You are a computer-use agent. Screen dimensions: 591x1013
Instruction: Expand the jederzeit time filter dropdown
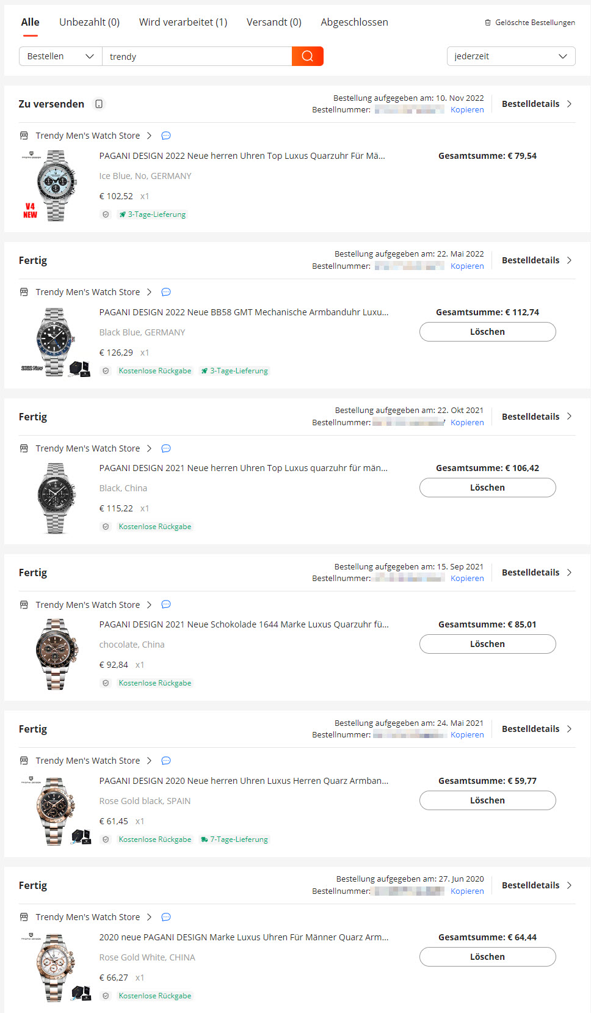tap(511, 56)
